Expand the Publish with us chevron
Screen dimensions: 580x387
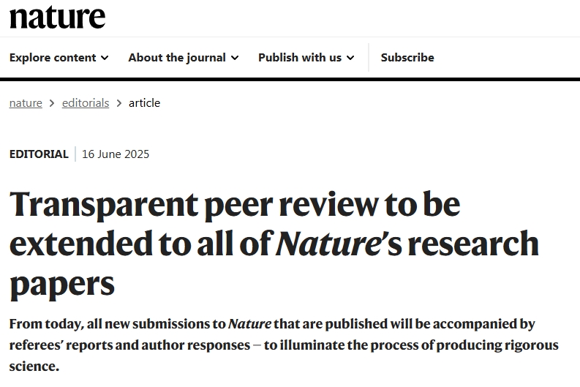point(350,58)
